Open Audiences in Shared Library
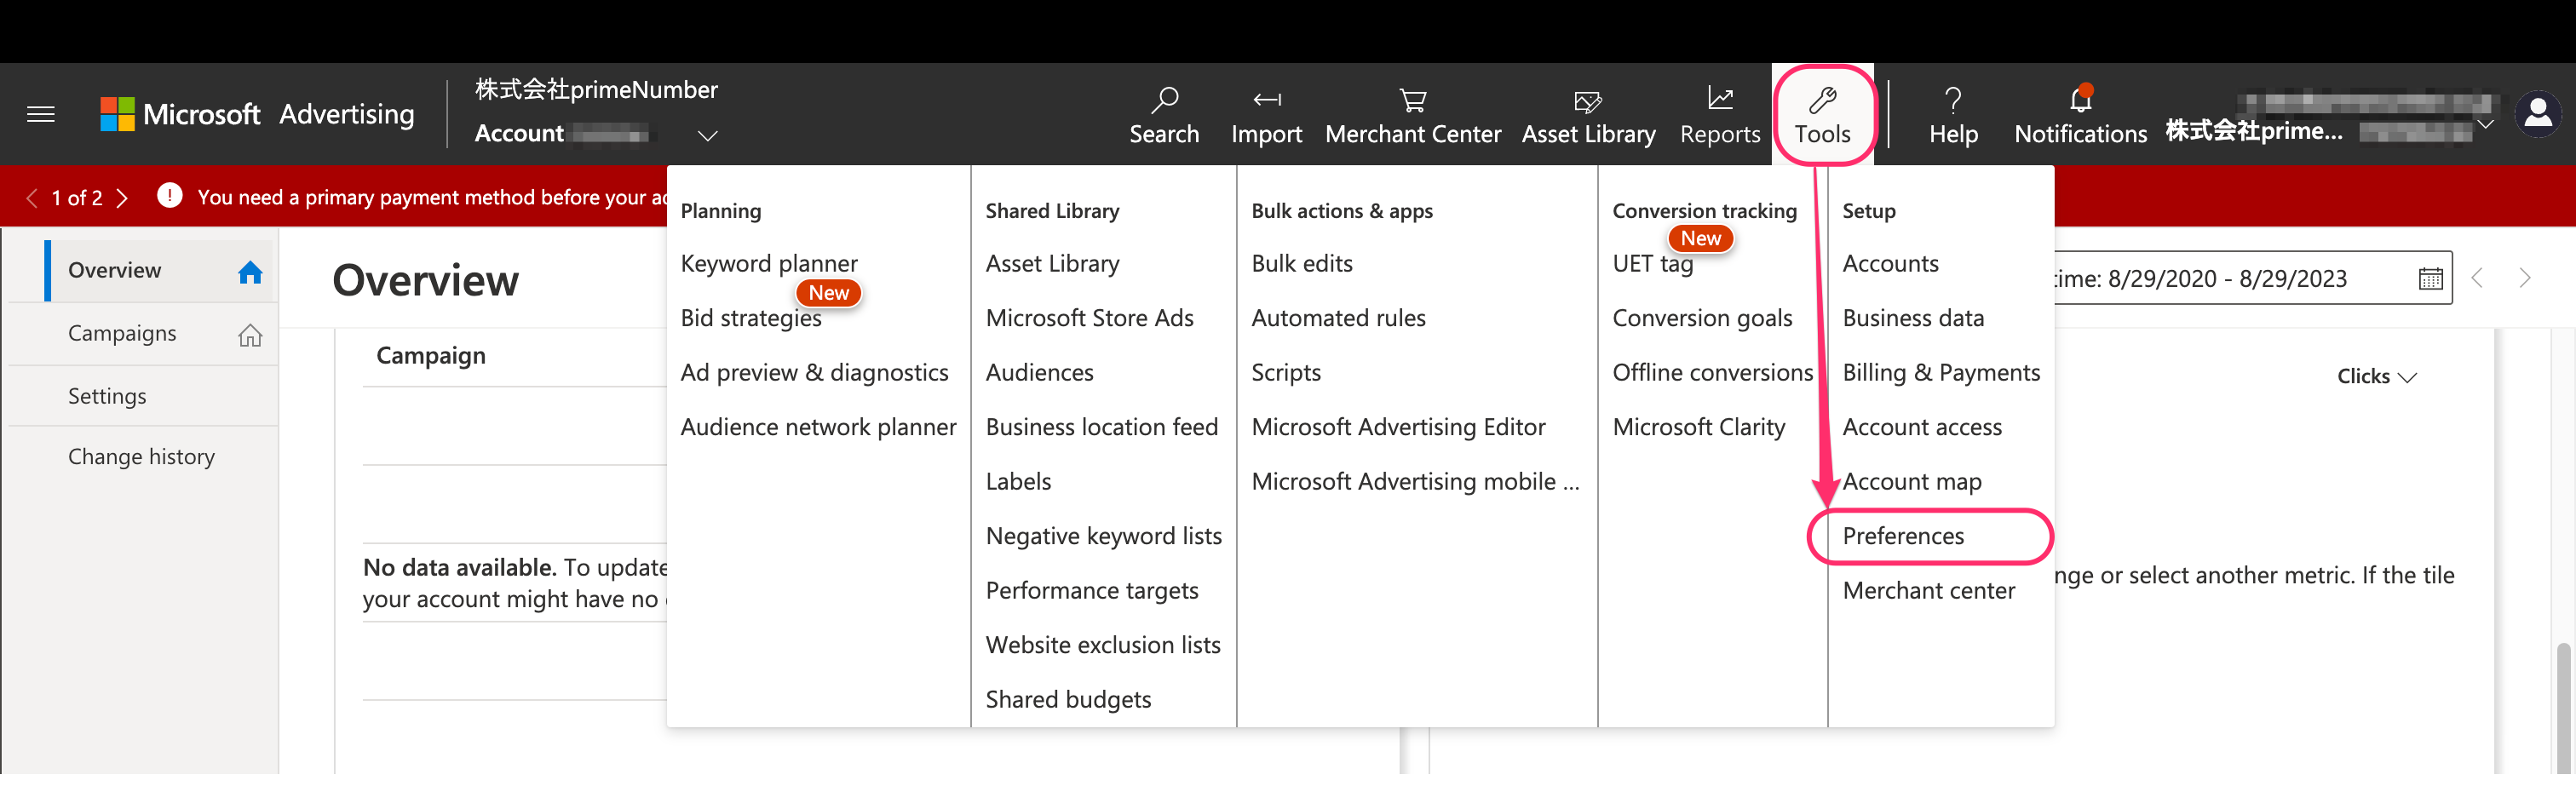Image resolution: width=2576 pixels, height=809 pixels. tap(1039, 373)
